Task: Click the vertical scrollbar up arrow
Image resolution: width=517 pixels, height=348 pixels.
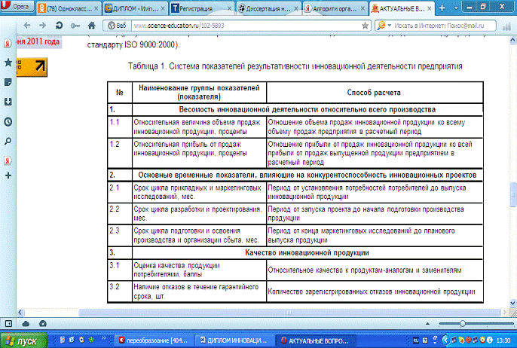Action: click(512, 41)
